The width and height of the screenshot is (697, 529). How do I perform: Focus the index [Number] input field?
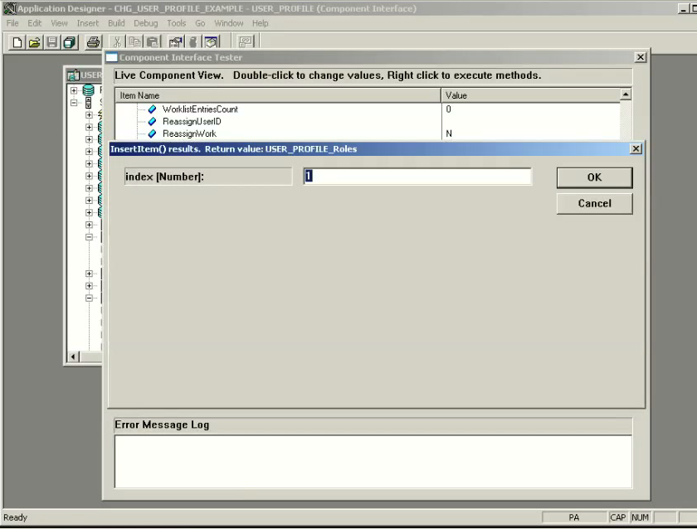tap(417, 177)
